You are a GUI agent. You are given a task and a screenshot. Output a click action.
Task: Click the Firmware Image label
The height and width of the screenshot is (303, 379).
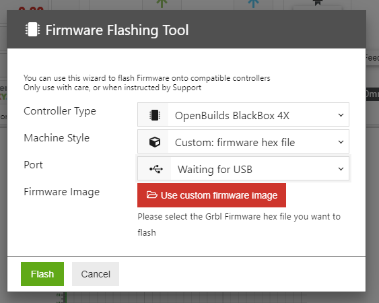tap(62, 192)
